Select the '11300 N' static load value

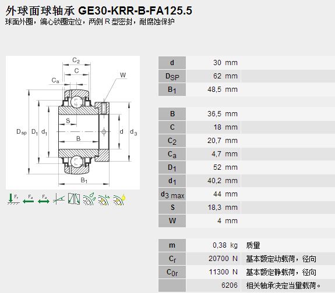pyautogui.click(x=223, y=272)
